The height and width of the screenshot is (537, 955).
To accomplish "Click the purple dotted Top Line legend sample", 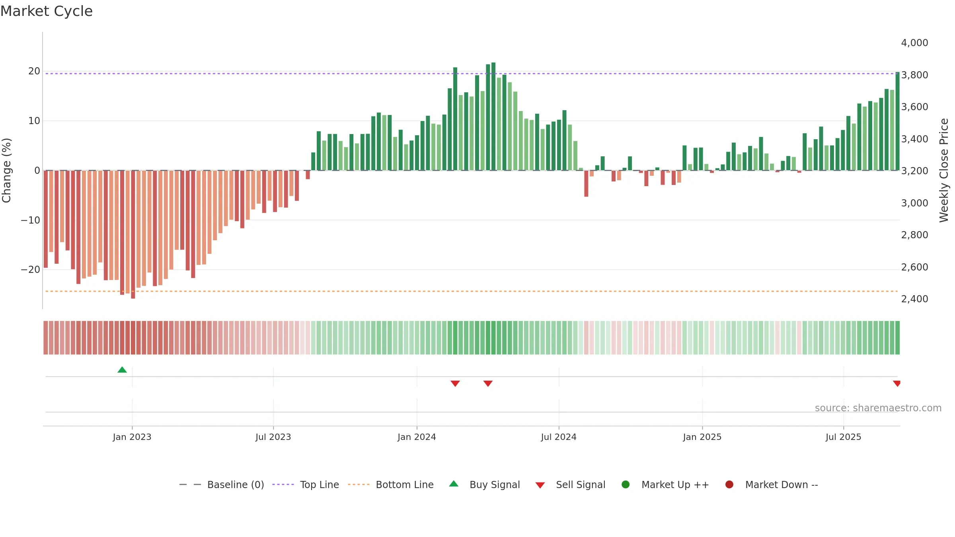I will pyautogui.click(x=283, y=484).
